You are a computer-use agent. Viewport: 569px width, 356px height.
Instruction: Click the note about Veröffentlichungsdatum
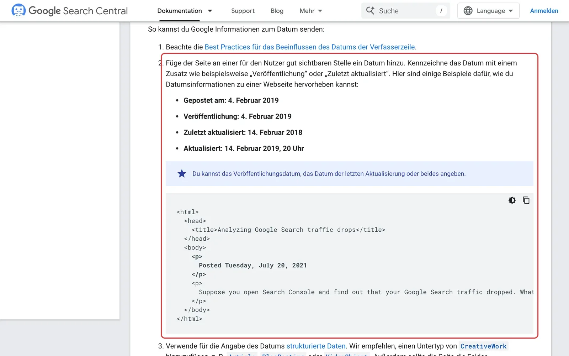pos(329,174)
